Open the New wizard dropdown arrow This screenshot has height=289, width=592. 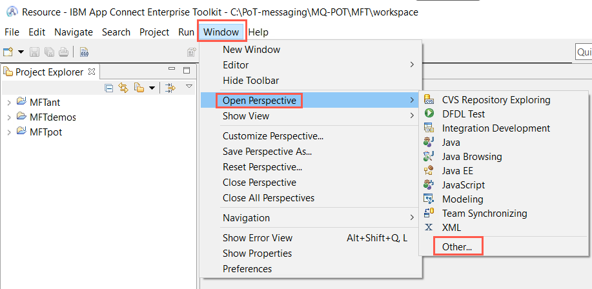(x=21, y=52)
